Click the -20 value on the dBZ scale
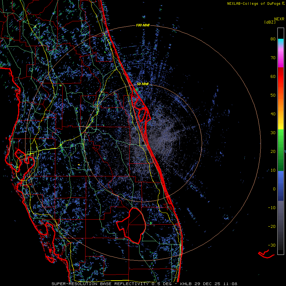Viewport: 286px width, 286px height. point(272,227)
